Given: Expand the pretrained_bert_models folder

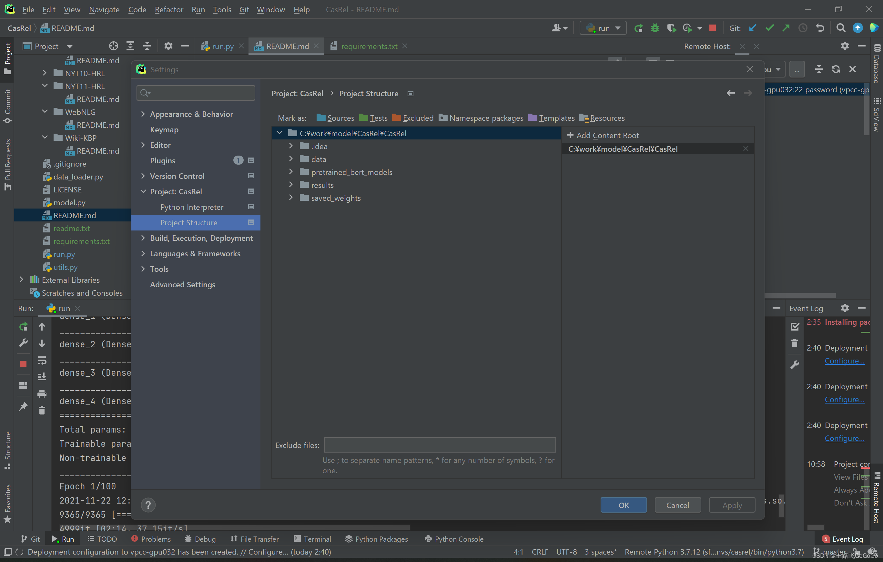Looking at the screenshot, I should click(291, 172).
